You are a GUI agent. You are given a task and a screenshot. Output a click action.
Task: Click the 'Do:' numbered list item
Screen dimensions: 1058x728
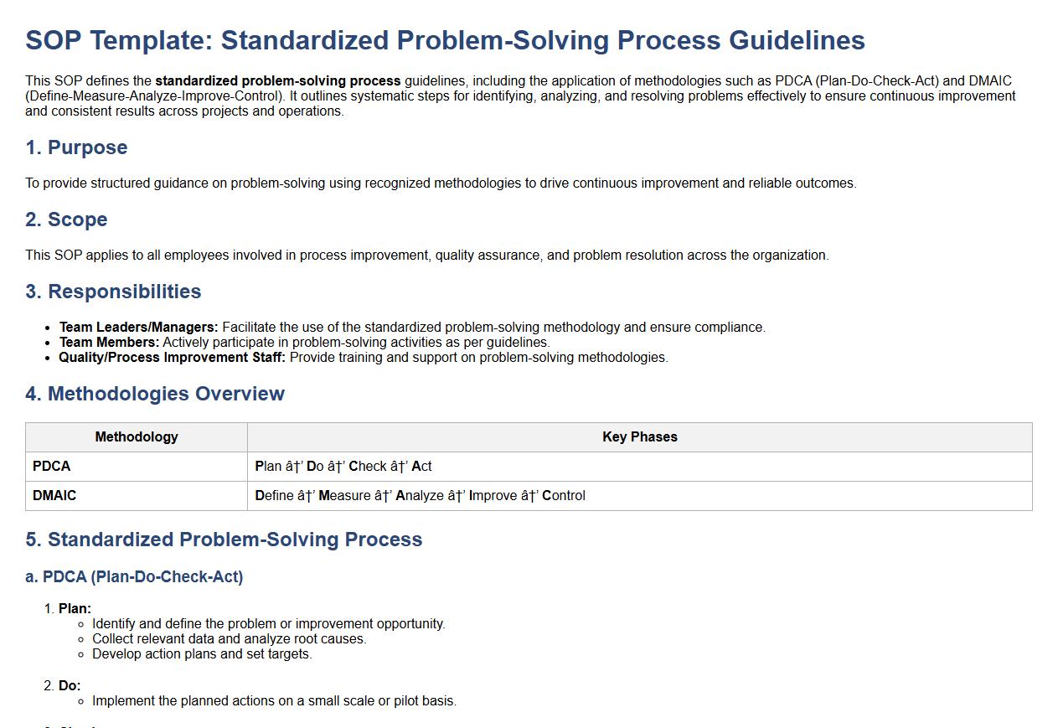[70, 686]
